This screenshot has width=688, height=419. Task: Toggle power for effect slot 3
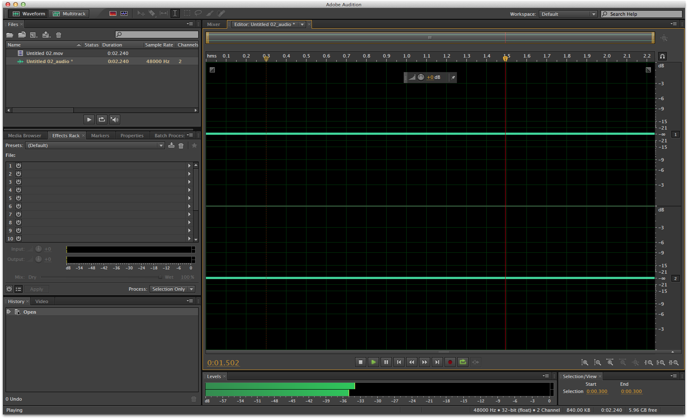[18, 182]
